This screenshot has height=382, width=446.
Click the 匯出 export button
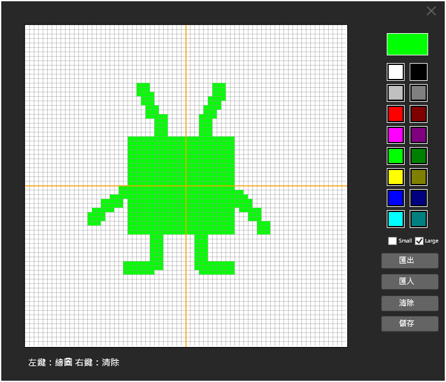410,260
